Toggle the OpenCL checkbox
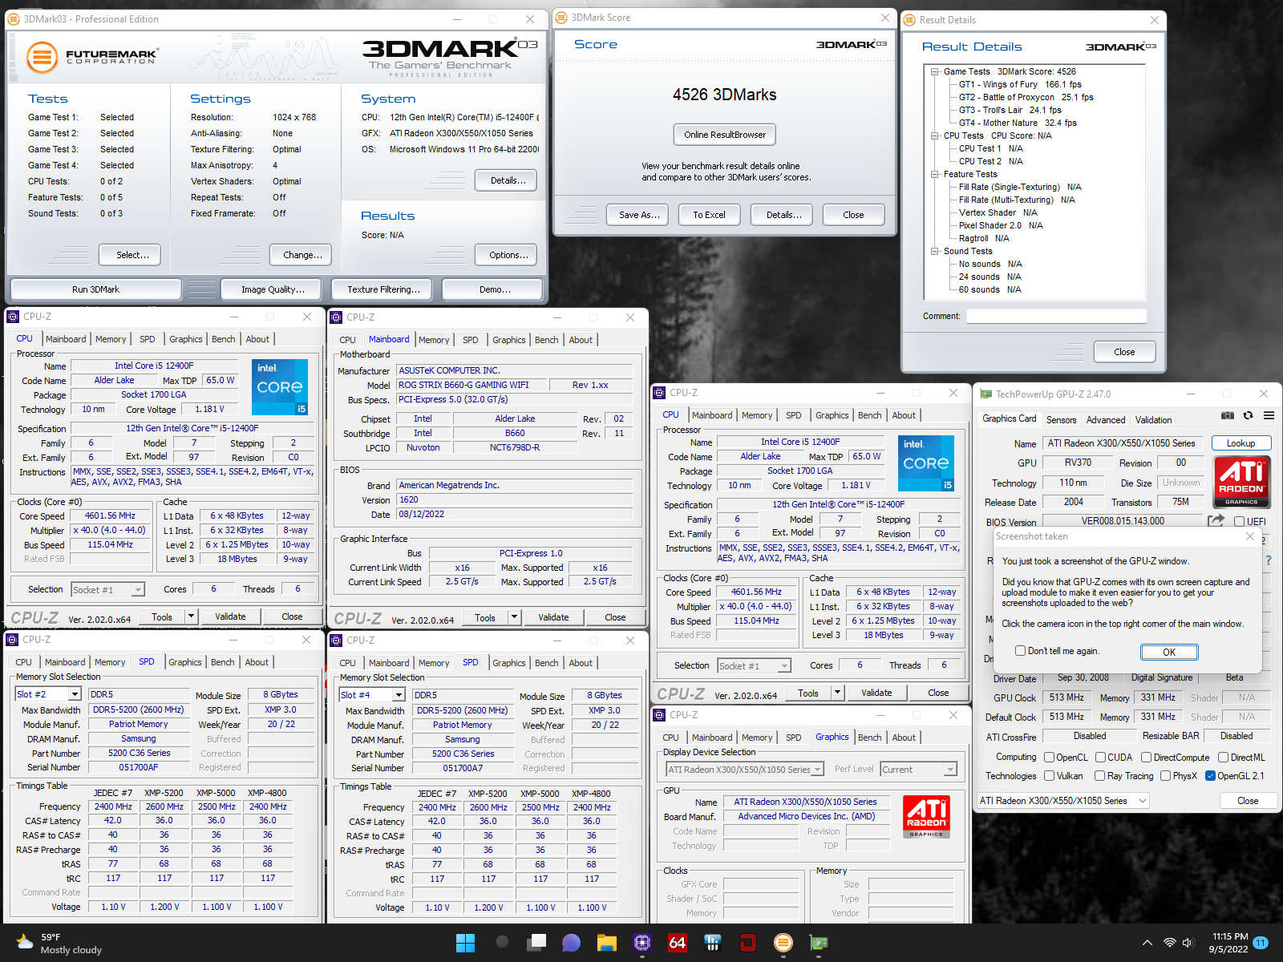This screenshot has height=962, width=1283. point(1049,758)
